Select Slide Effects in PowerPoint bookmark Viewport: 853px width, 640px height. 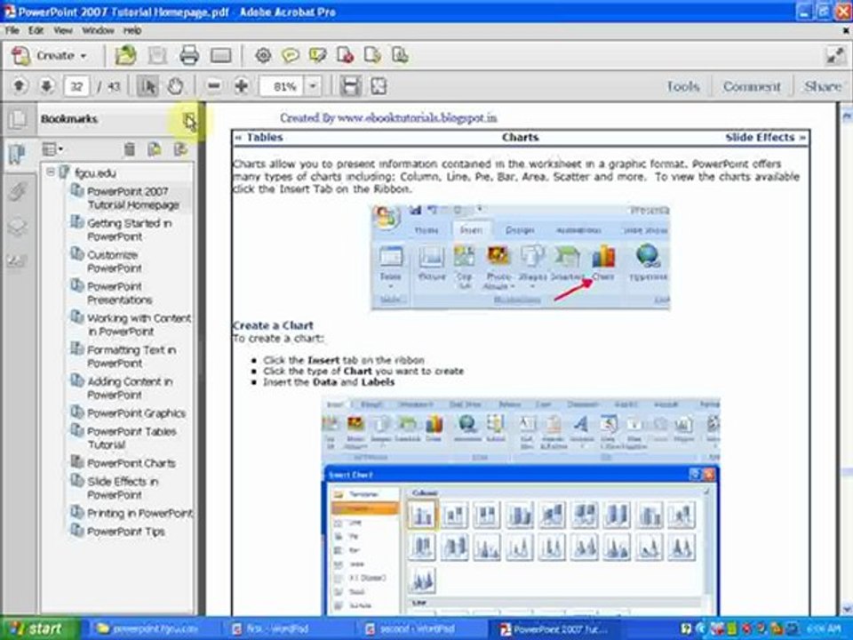click(x=123, y=488)
